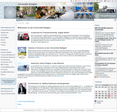Image resolution: width=117 pixels, height=112 pixels.
Task: Open the 'Exzellenzinitiative' link
Action: [6, 52]
